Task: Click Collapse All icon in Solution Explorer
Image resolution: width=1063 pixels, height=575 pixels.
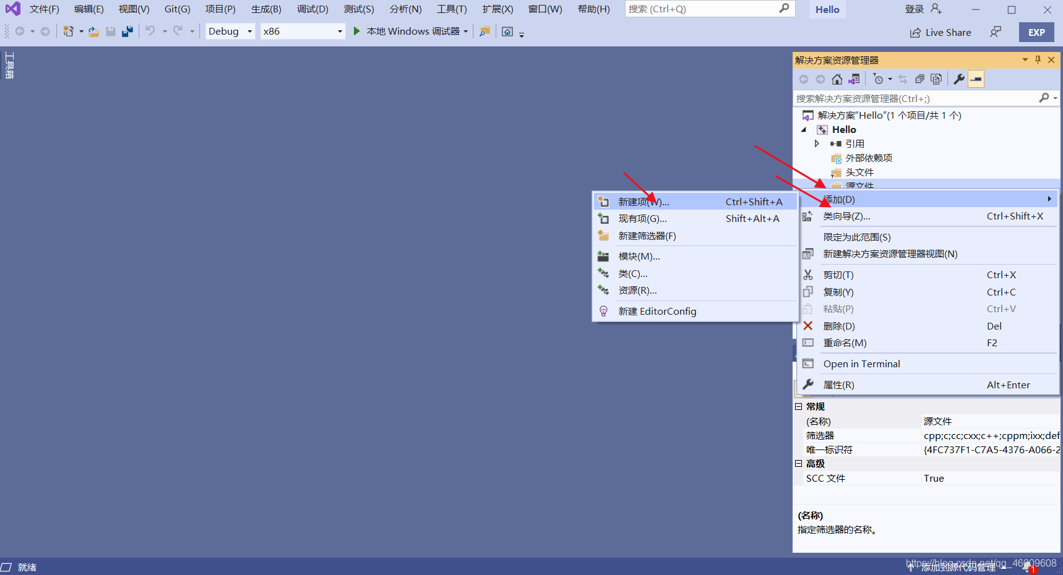Action: pyautogui.click(x=919, y=79)
